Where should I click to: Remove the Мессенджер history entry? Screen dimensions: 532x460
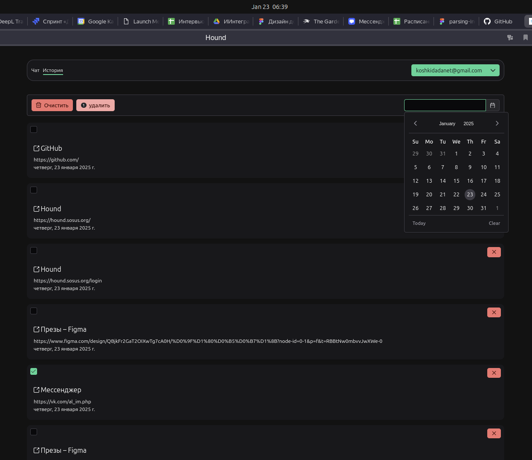tap(494, 373)
